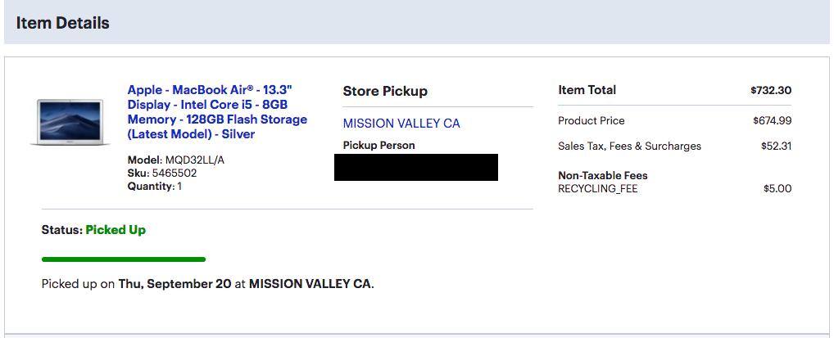The image size is (834, 338).
Task: Click the MacBook Air product thumbnail image
Action: tap(72, 123)
